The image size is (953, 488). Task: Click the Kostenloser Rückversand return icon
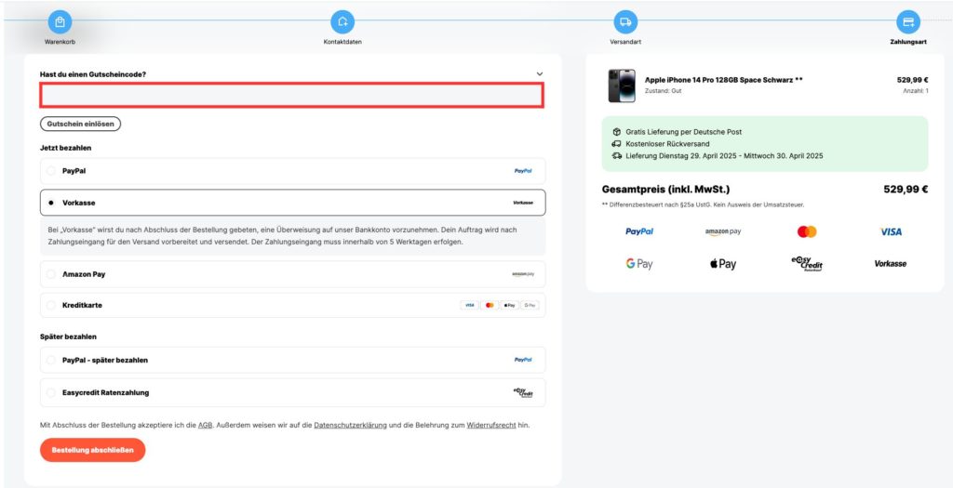pyautogui.click(x=616, y=144)
